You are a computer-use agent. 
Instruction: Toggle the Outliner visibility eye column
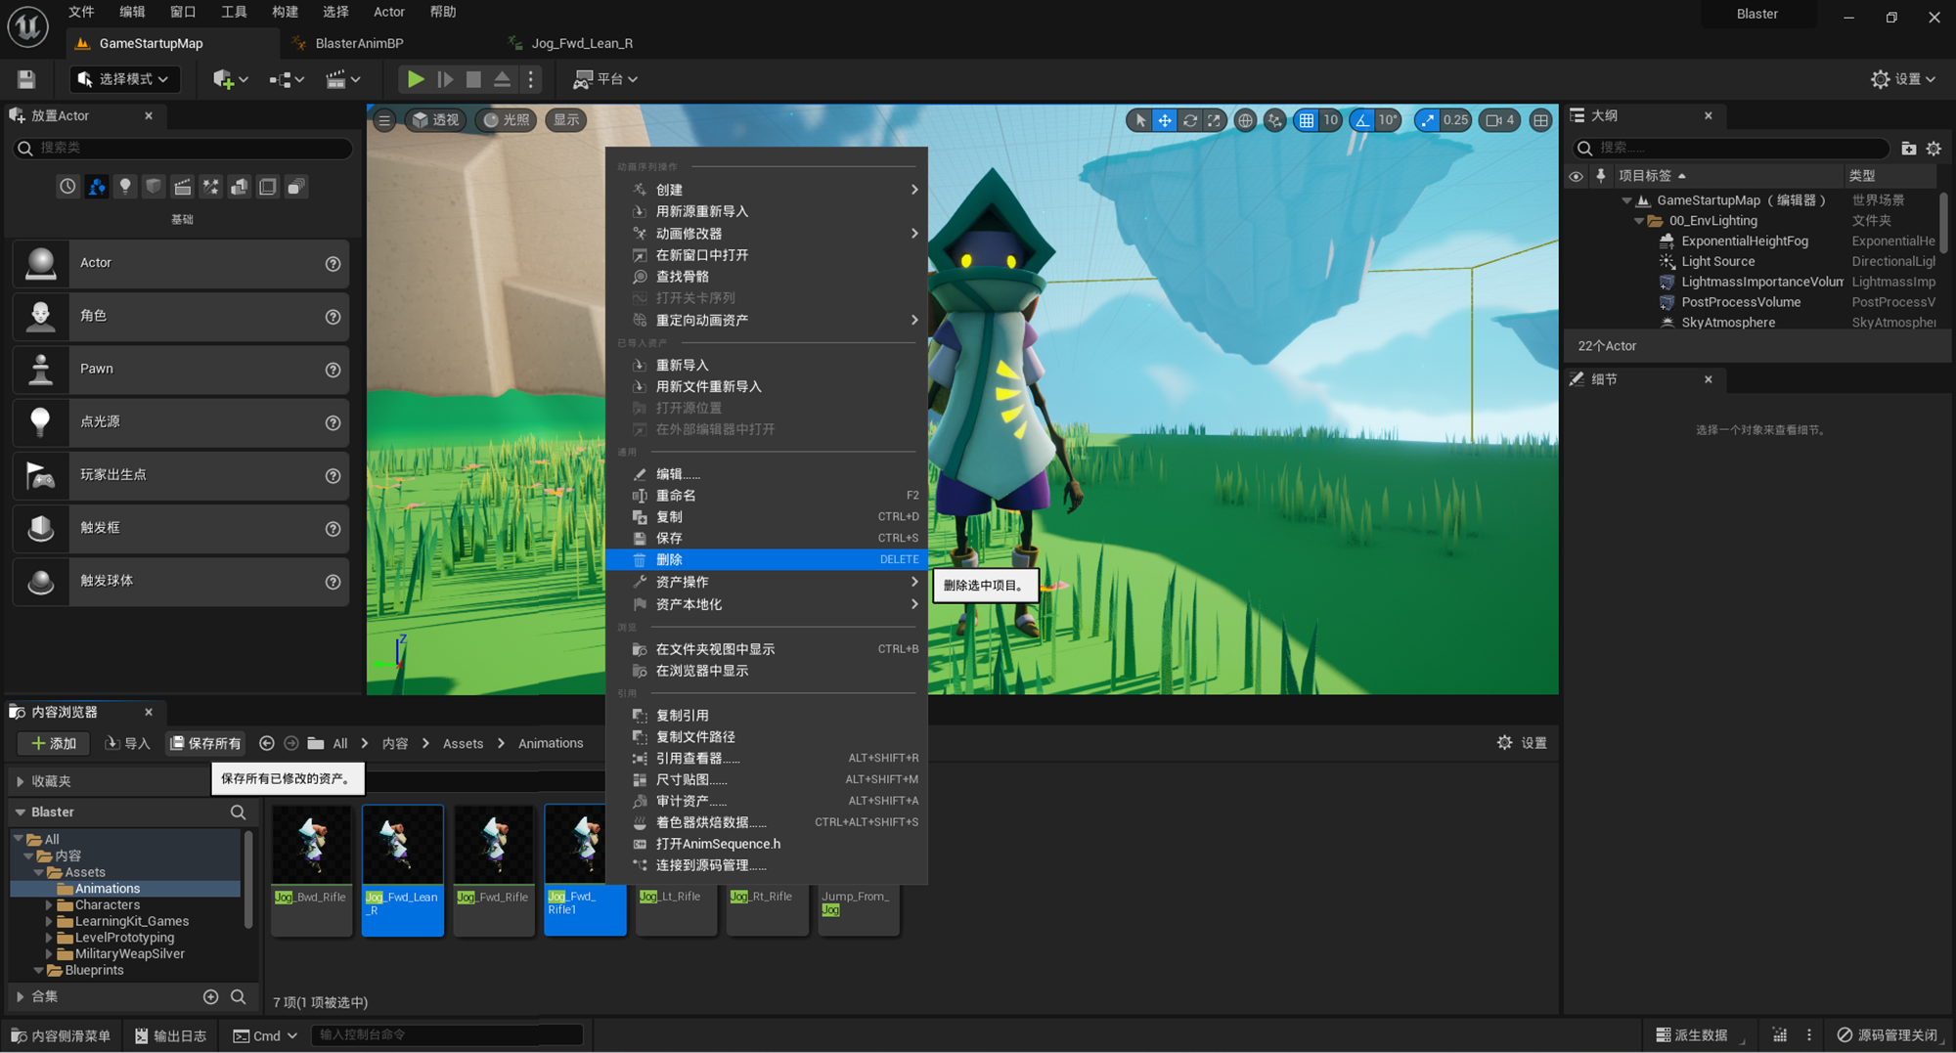tap(1576, 176)
